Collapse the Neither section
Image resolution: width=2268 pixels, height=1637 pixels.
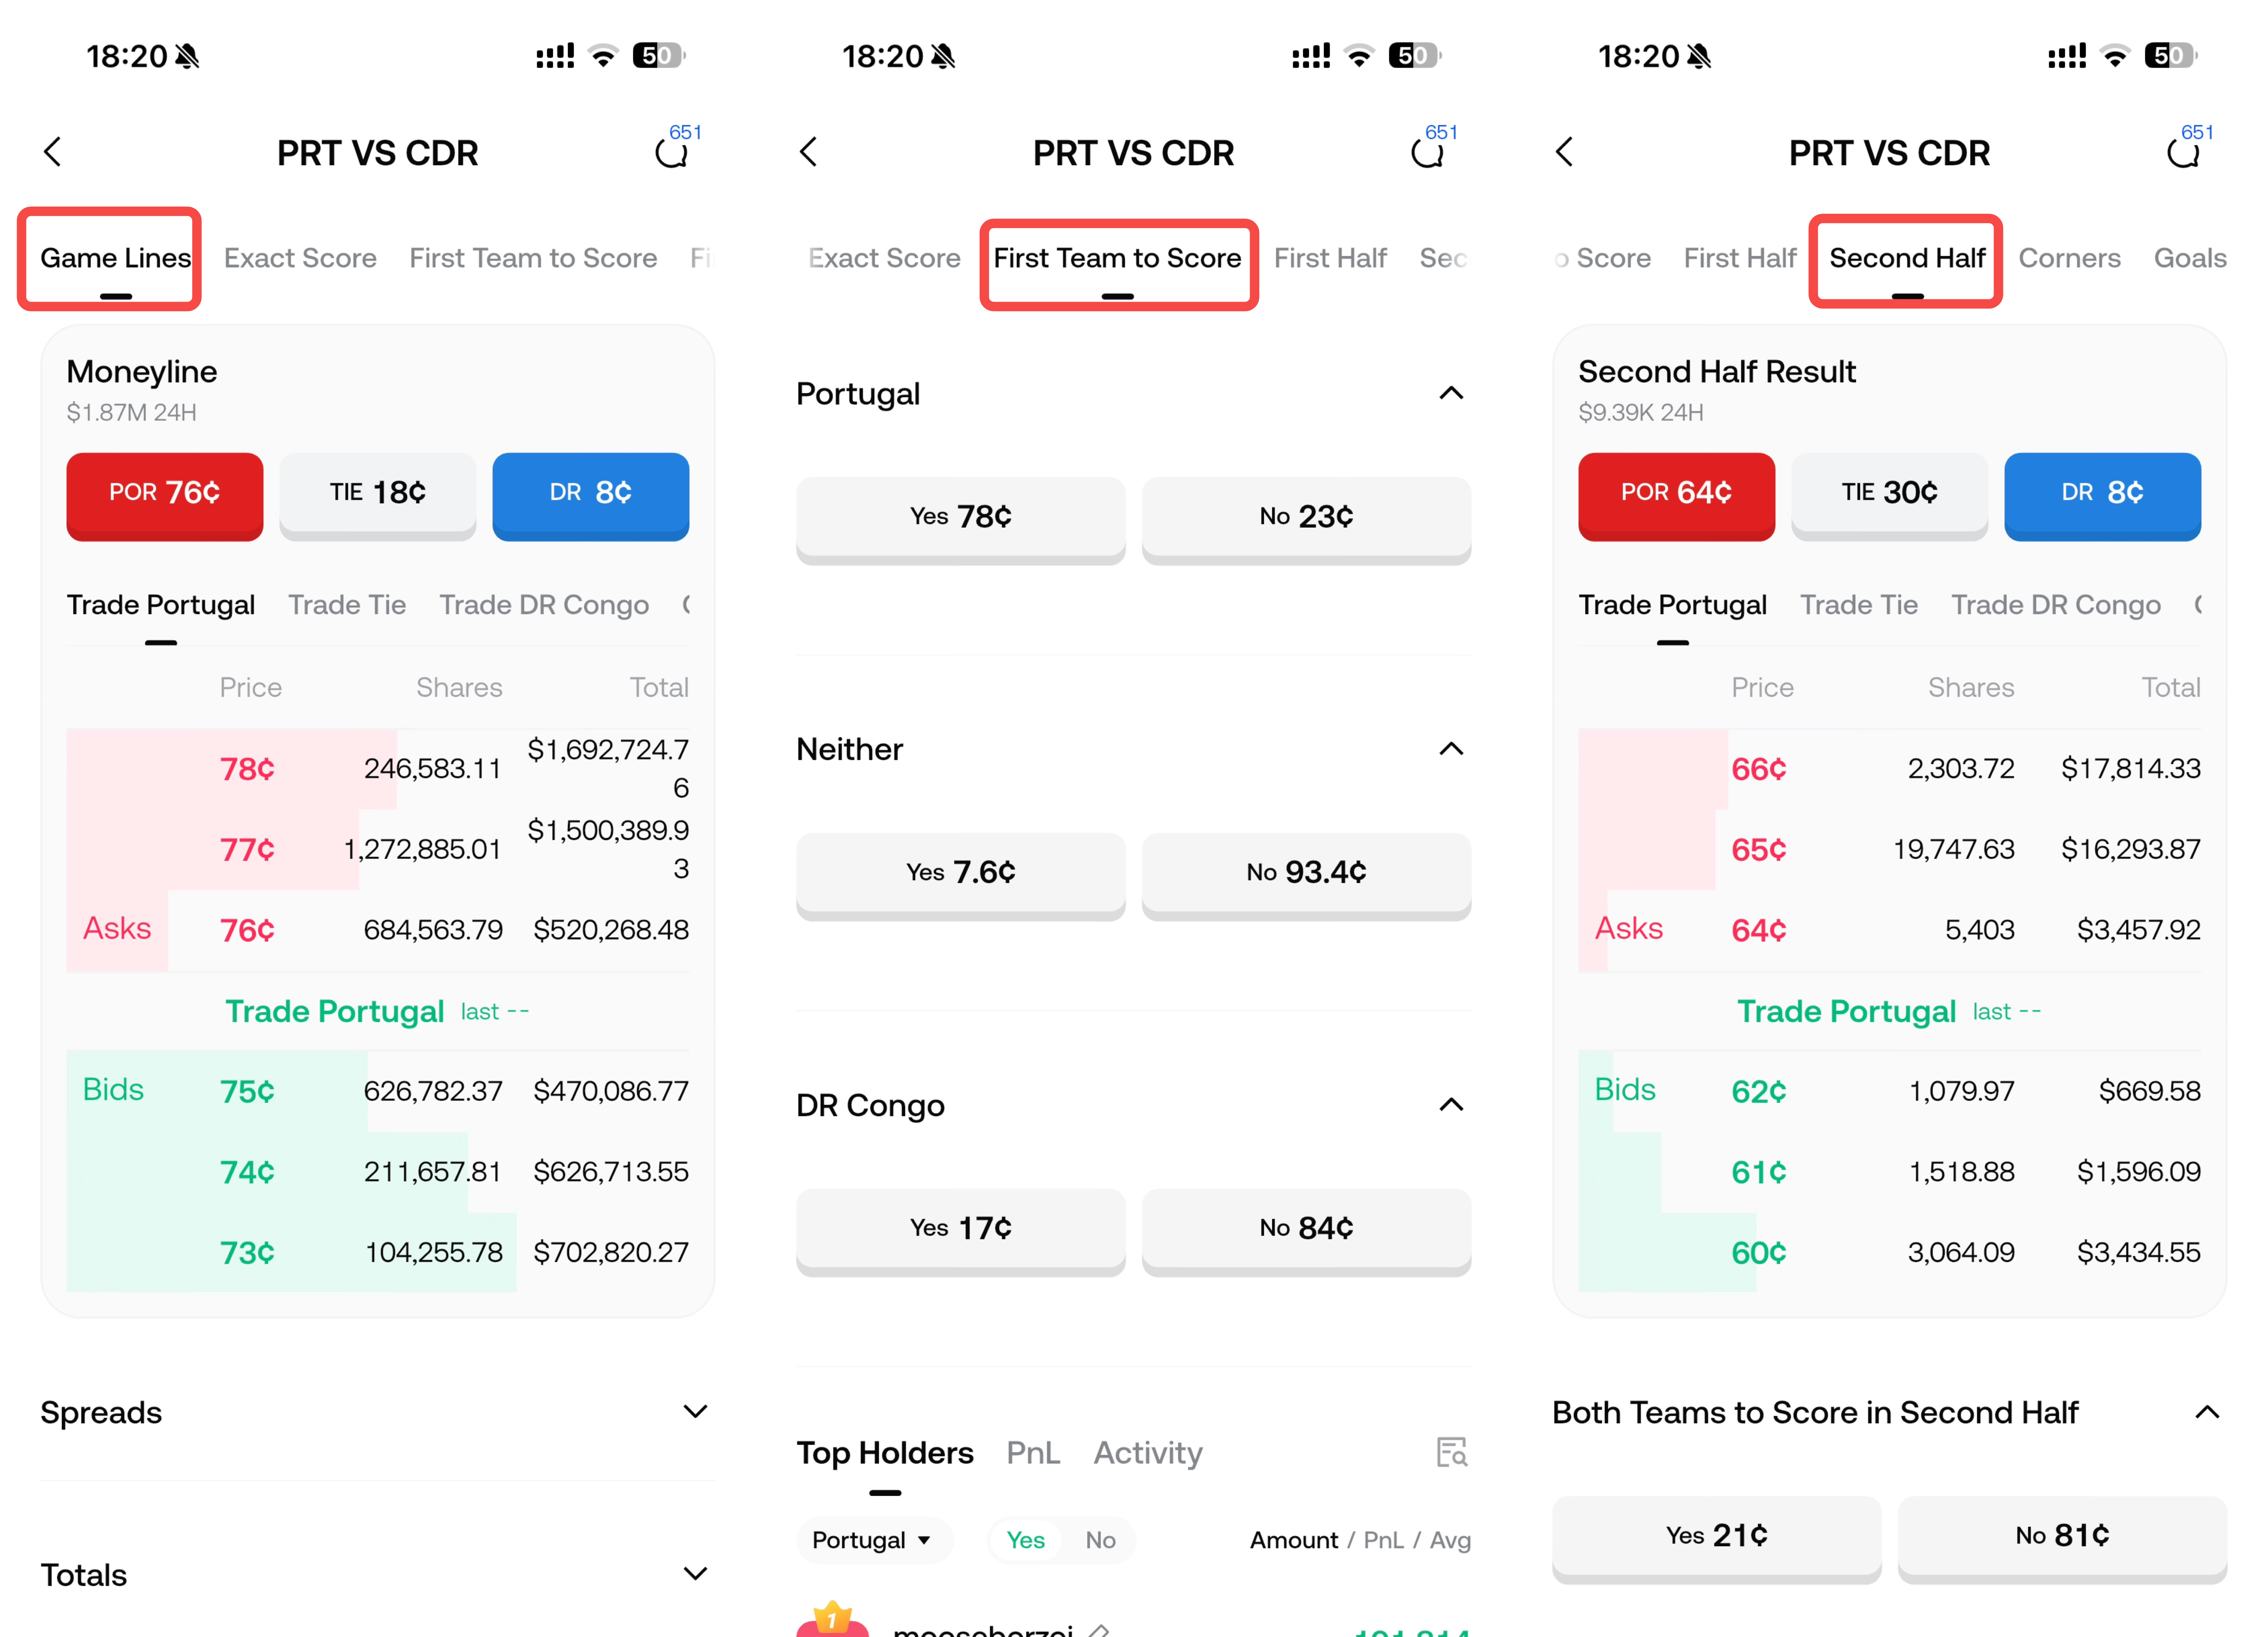coord(1451,749)
